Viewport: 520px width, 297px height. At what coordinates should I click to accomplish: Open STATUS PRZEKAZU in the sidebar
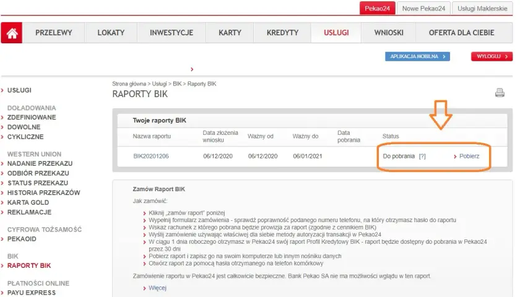pyautogui.click(x=38, y=183)
